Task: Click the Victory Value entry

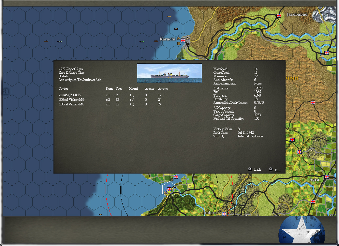Action: tap(227, 129)
